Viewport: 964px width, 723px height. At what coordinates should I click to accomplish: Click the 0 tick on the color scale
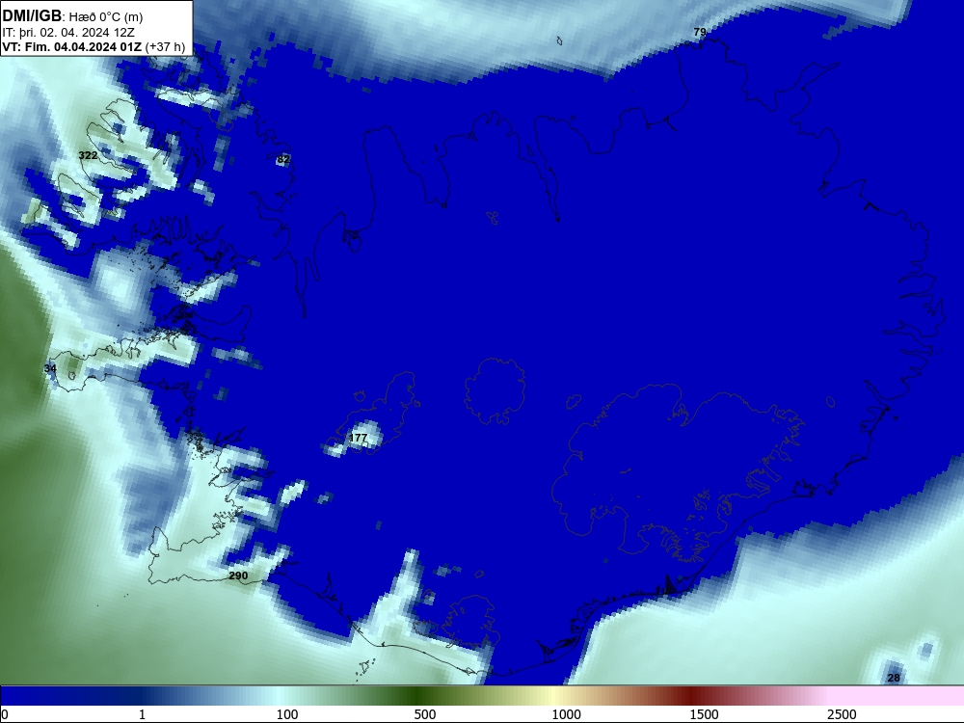click(x=5, y=714)
